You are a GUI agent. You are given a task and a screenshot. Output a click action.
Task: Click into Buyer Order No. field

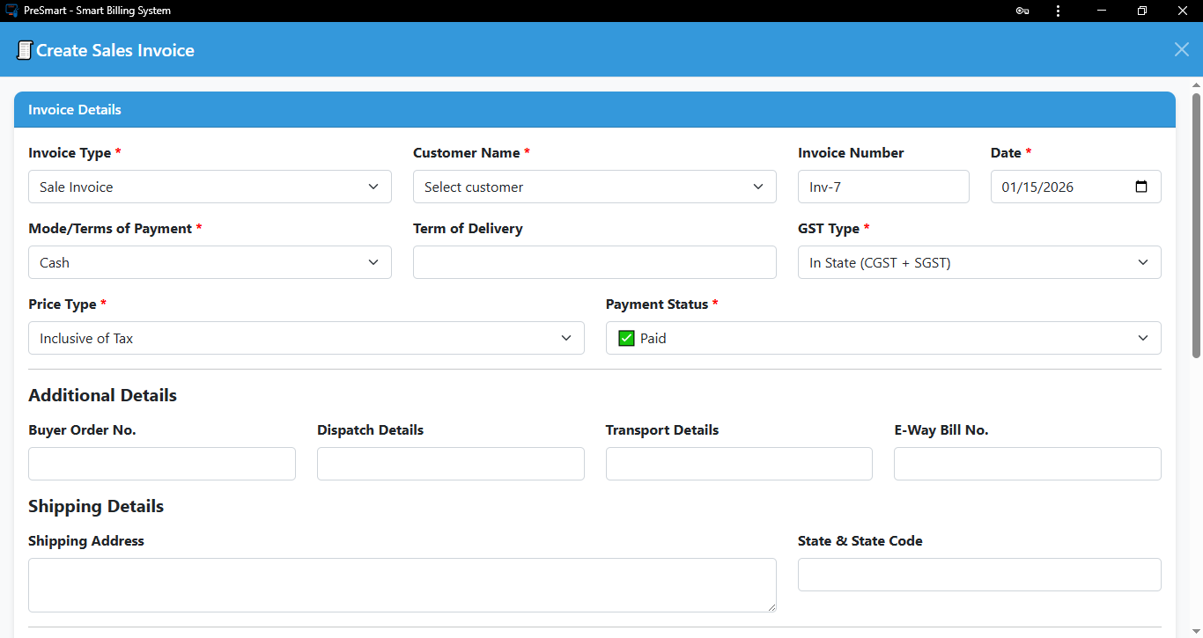[162, 464]
